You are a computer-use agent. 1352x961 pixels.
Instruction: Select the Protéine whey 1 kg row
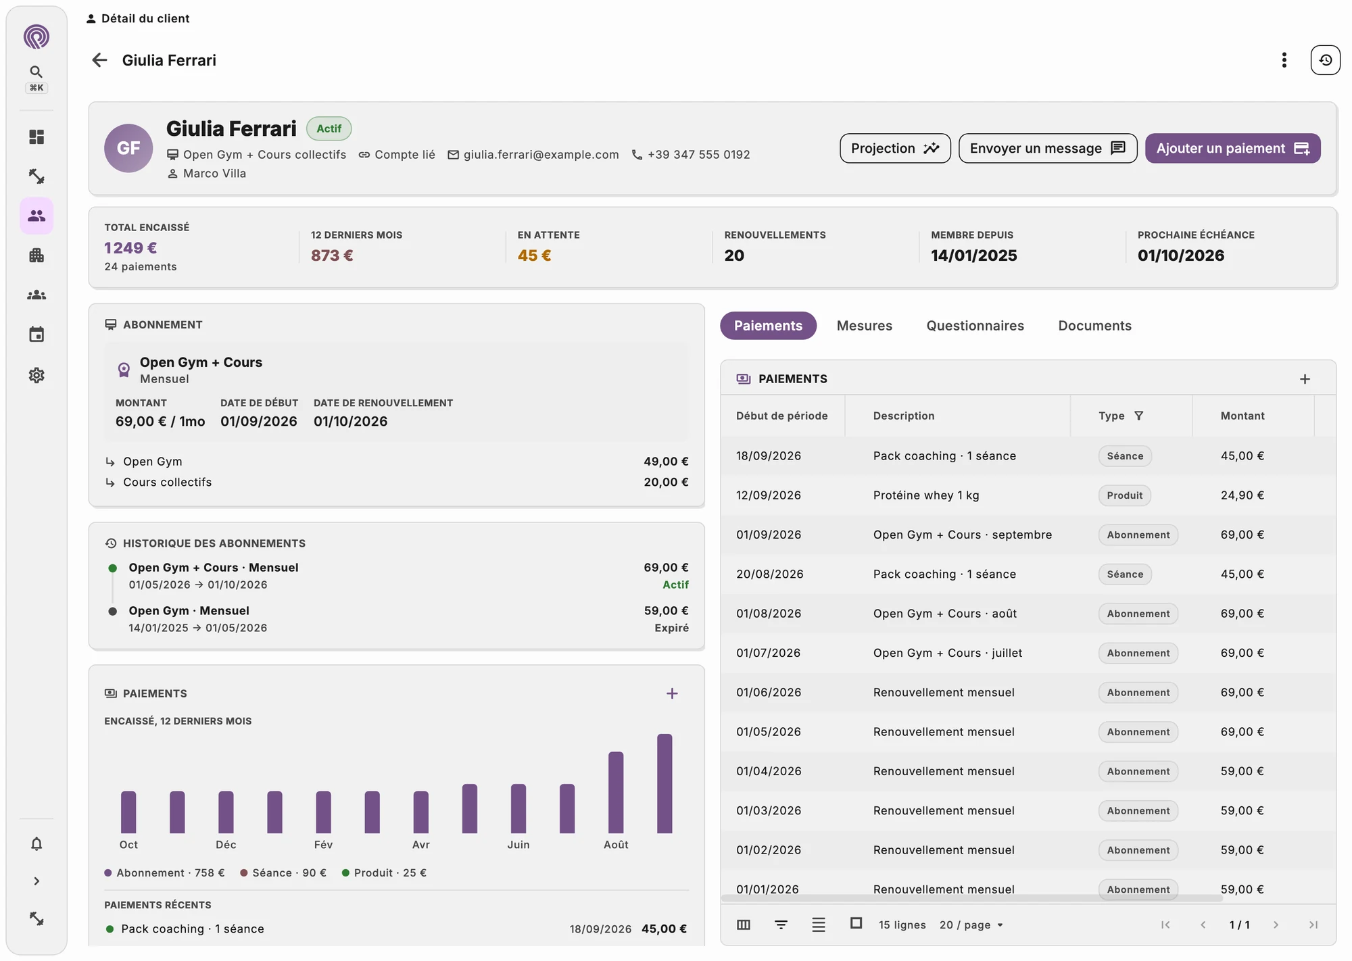pyautogui.click(x=1028, y=495)
